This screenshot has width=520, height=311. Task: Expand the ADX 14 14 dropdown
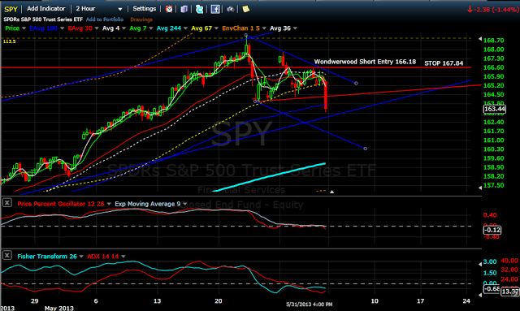tap(123, 257)
